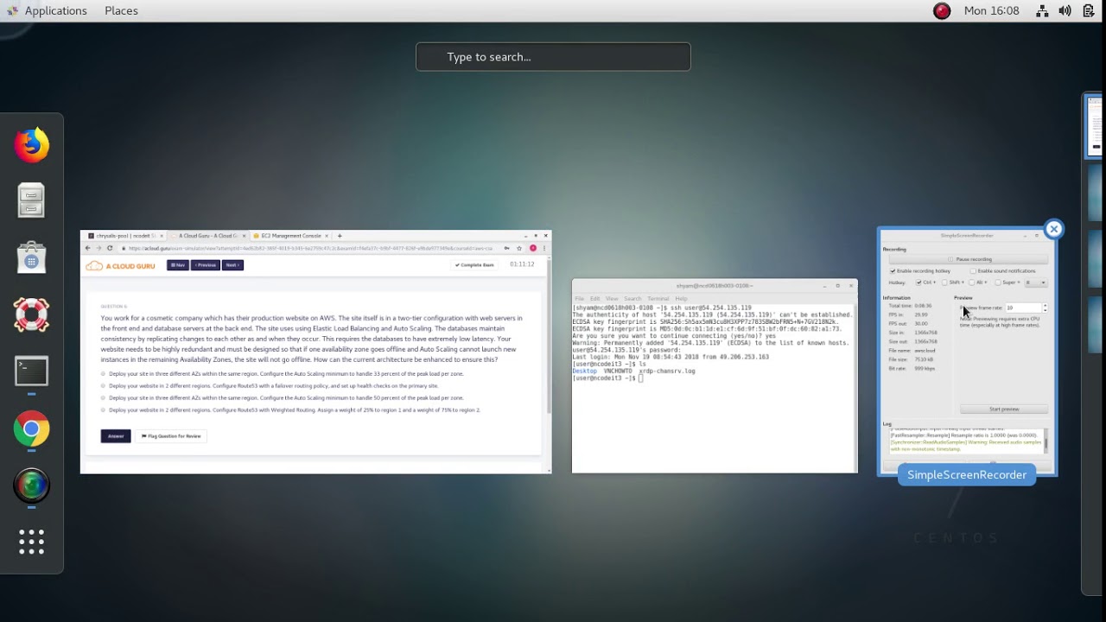The height and width of the screenshot is (622, 1106).
Task: Launch Terminal from the dash
Action: [x=31, y=371]
